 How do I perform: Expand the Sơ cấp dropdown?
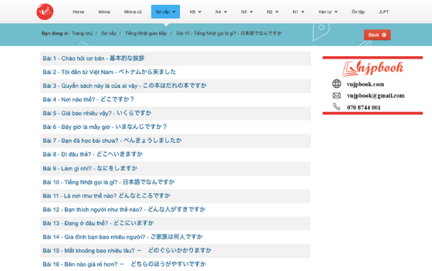pyautogui.click(x=166, y=12)
